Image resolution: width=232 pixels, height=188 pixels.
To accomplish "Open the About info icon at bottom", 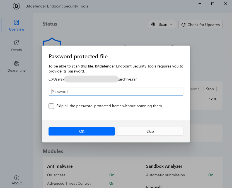I will pos(16,177).
